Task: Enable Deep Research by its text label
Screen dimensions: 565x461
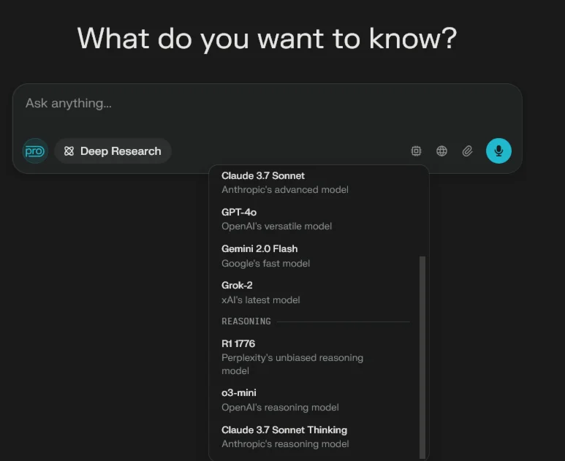Action: [x=121, y=151]
